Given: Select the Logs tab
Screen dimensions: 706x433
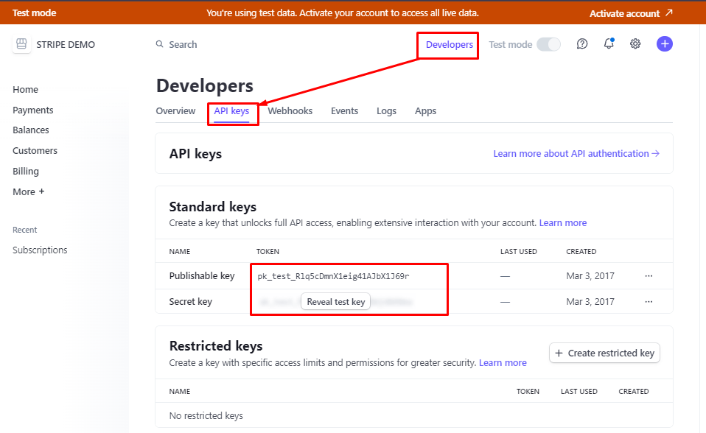Looking at the screenshot, I should tap(386, 111).
